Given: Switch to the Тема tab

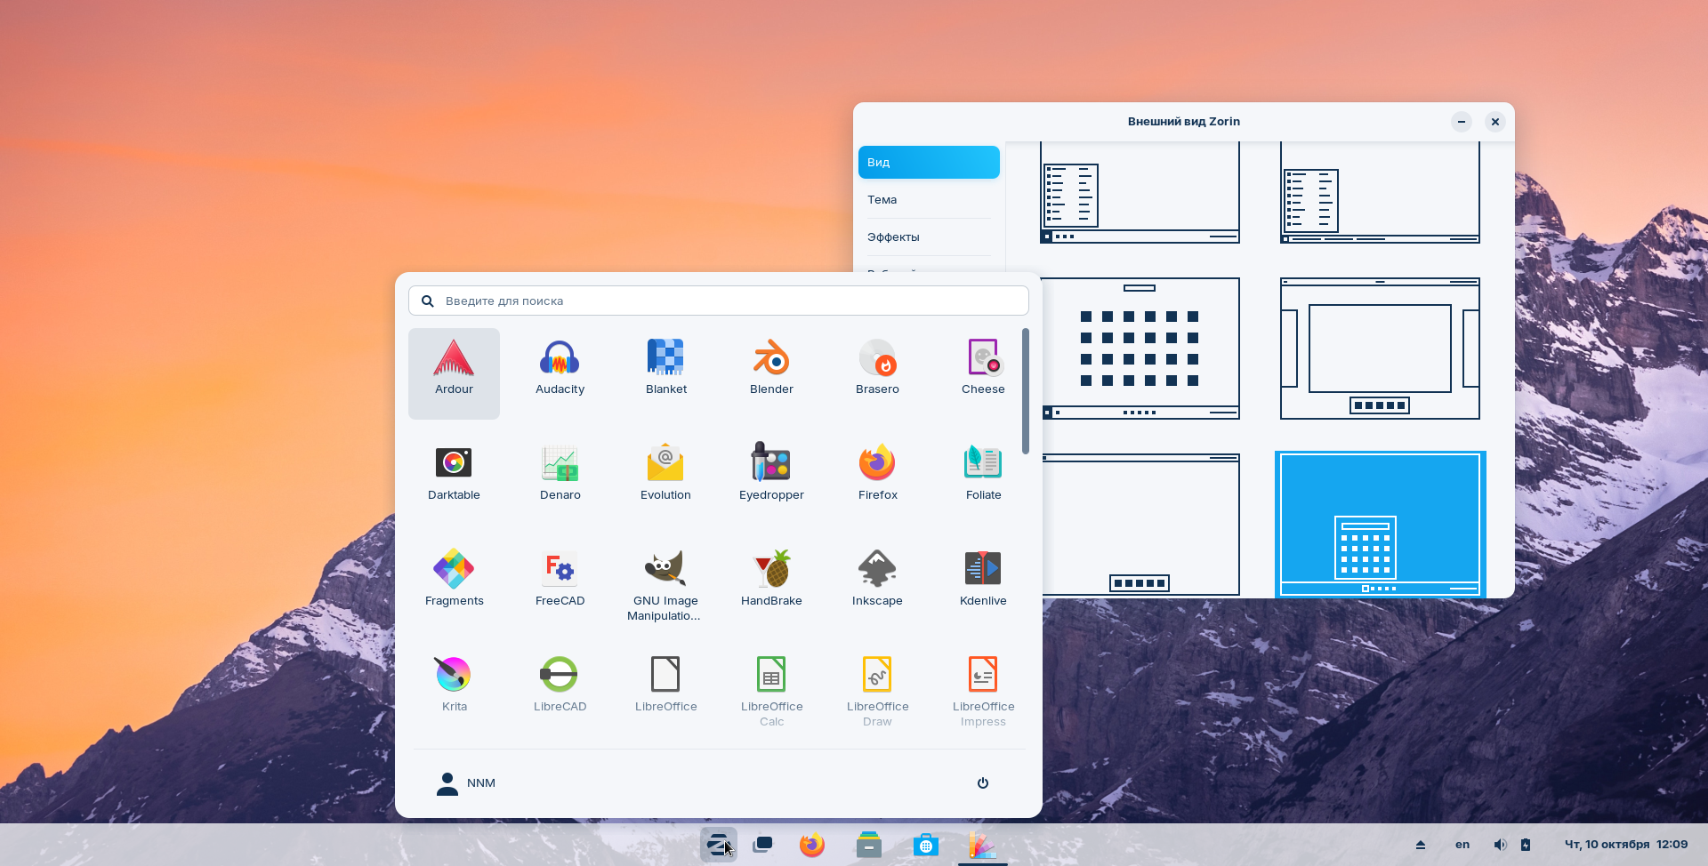Looking at the screenshot, I should tap(929, 200).
